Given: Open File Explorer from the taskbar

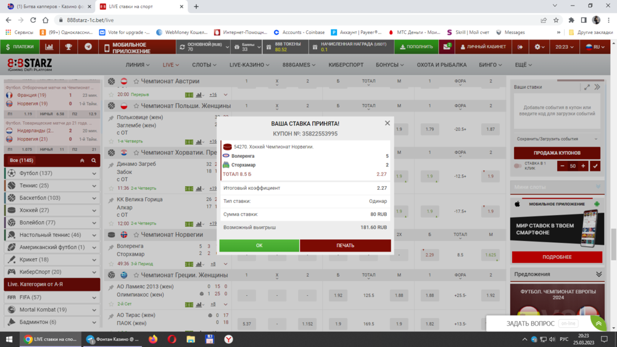Looking at the screenshot, I should click(191, 339).
